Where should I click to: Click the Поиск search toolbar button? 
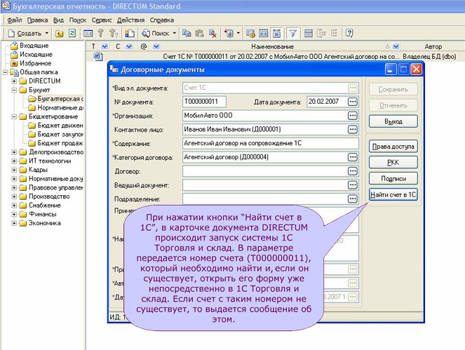156,33
